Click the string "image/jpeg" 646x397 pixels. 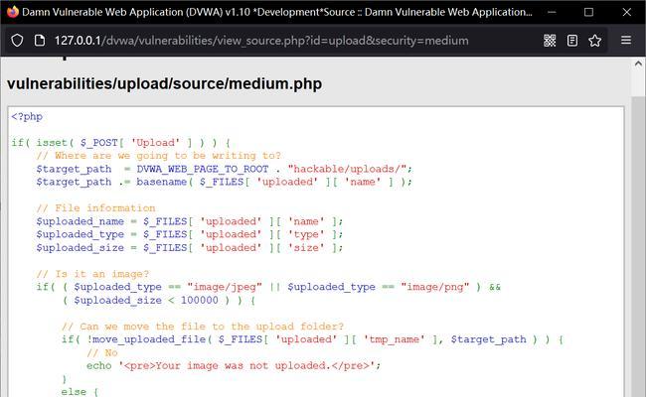pyautogui.click(x=225, y=287)
